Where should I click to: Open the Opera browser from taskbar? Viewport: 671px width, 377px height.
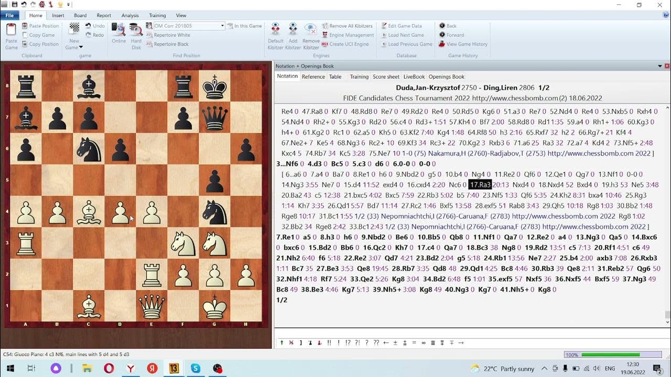coord(109,369)
